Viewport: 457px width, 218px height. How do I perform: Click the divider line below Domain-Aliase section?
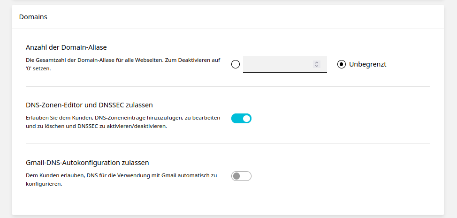[x=228, y=87]
